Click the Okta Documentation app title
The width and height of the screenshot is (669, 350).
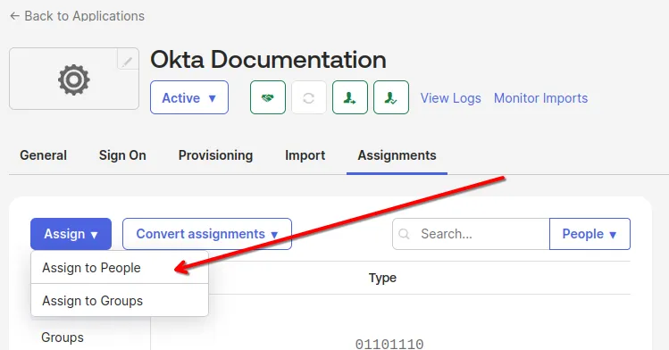coord(268,59)
